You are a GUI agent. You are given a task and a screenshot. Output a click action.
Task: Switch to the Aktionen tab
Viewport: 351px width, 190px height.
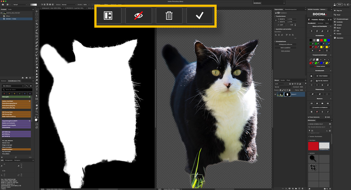pyautogui.click(x=3, y=81)
